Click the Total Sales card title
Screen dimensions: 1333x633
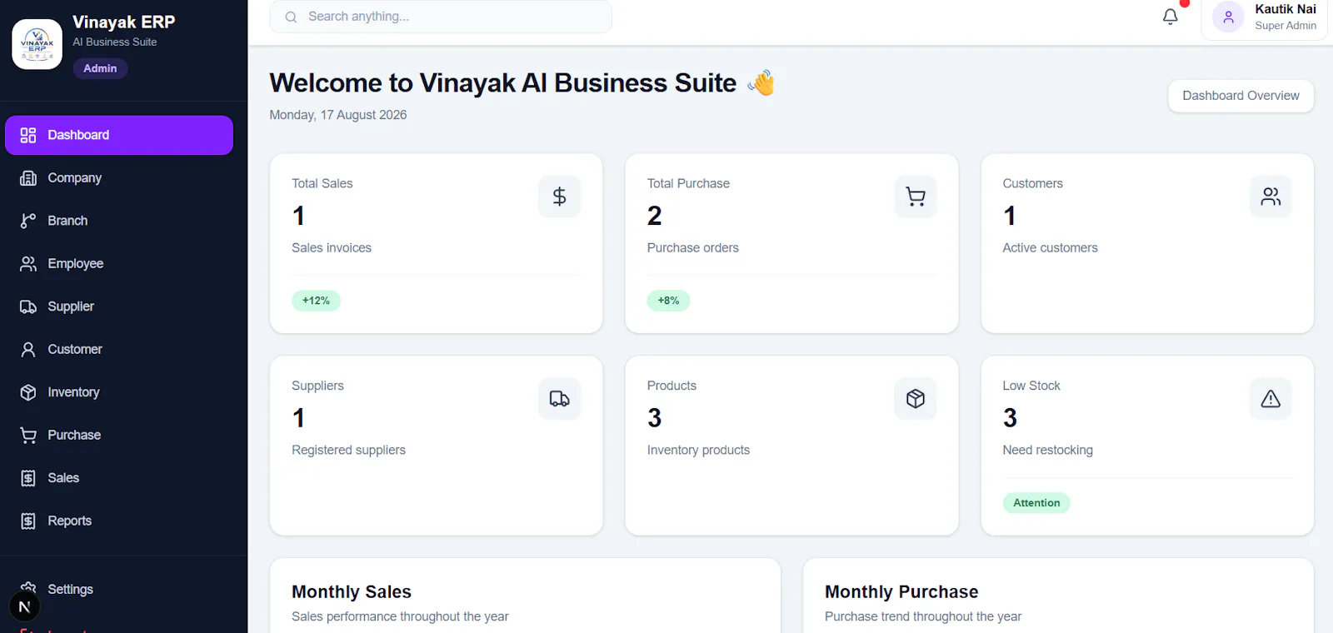(322, 183)
